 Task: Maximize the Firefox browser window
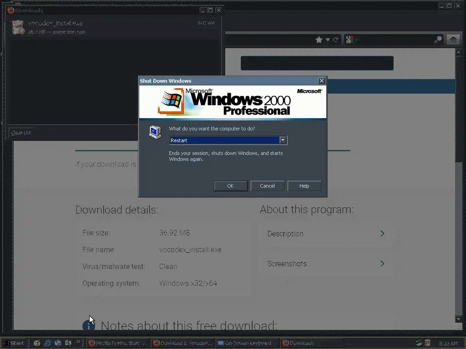450,5
